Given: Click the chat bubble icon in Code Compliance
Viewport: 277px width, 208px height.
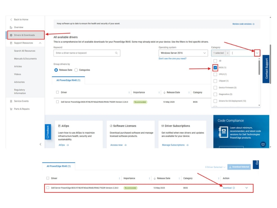Looking at the screenshot, I should (263, 144).
